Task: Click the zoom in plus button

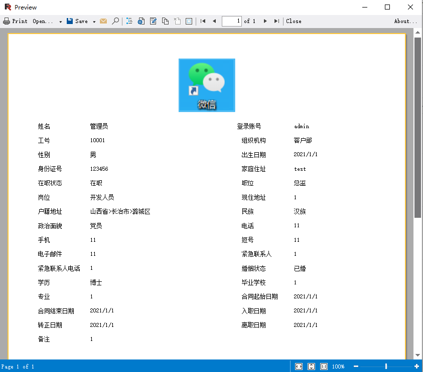Action: point(417,366)
